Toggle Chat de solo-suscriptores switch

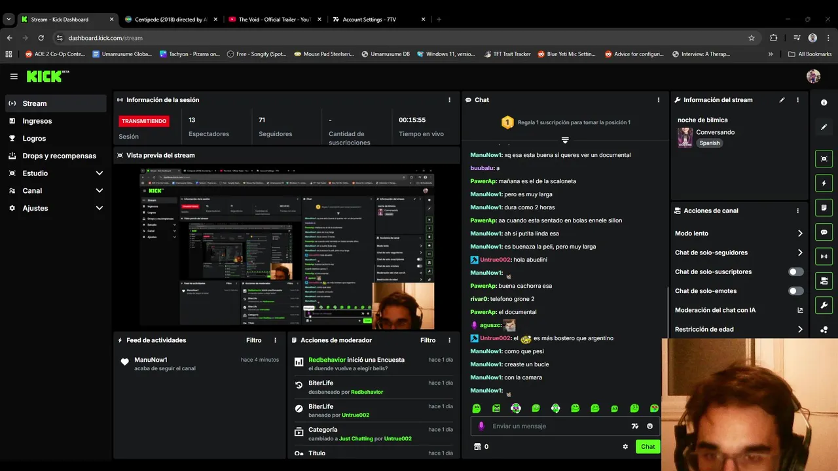tap(795, 271)
